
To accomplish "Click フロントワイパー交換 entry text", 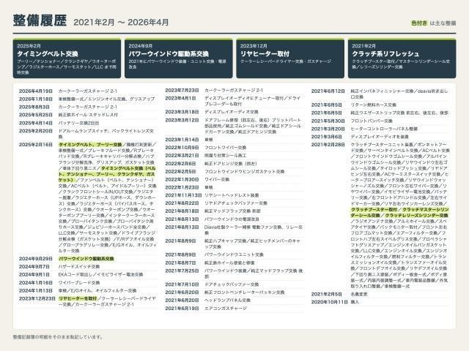I will tap(225, 148).
